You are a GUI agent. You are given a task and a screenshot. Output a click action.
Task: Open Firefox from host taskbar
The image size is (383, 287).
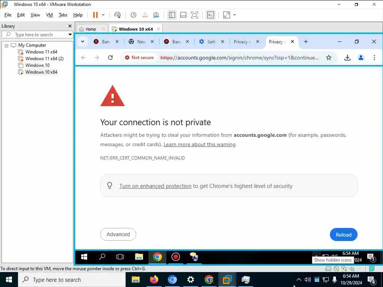coord(154,280)
